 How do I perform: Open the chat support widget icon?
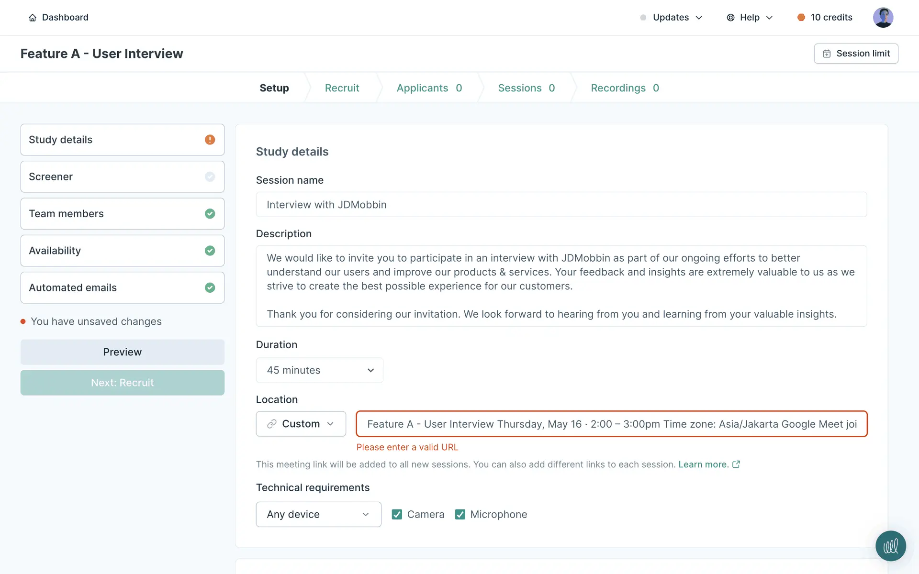pyautogui.click(x=890, y=546)
